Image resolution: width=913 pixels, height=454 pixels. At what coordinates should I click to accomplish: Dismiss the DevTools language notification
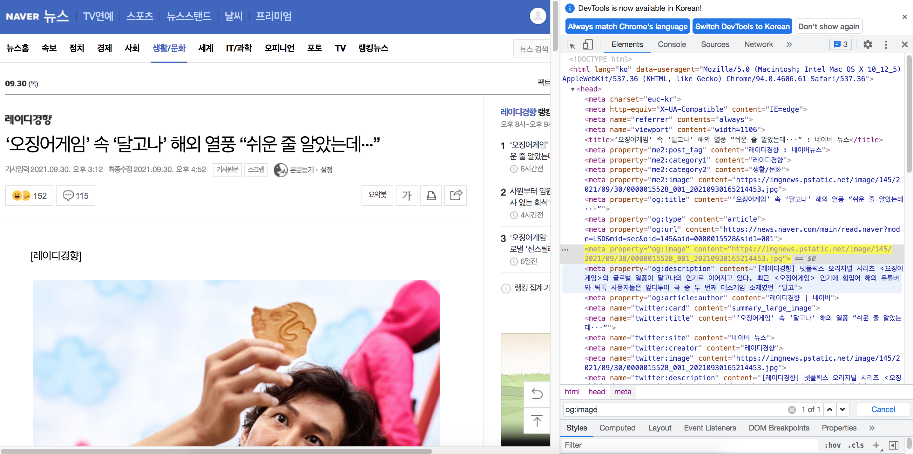[x=904, y=17]
